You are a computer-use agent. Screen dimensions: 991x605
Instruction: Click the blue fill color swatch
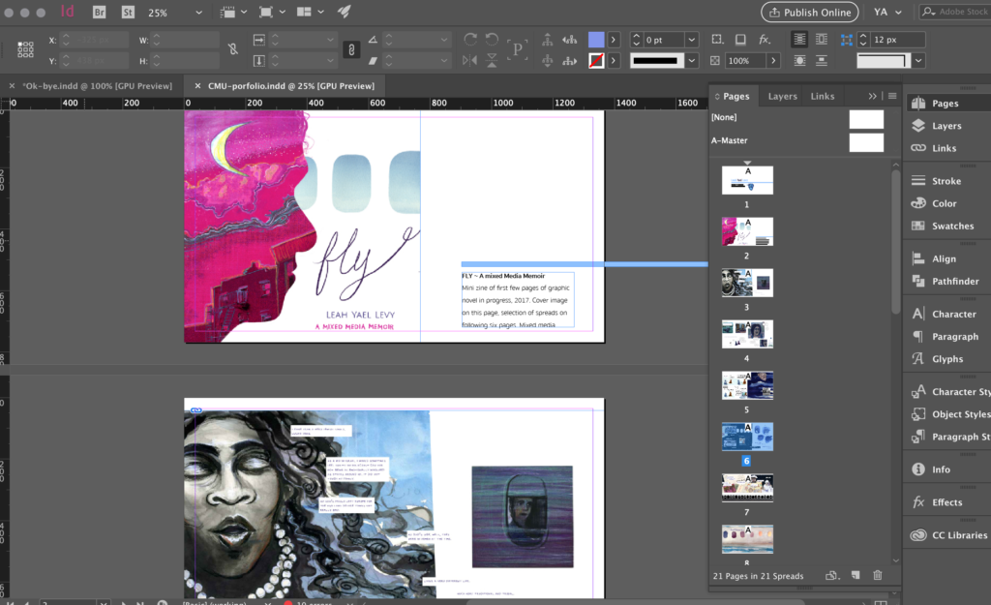pos(596,40)
